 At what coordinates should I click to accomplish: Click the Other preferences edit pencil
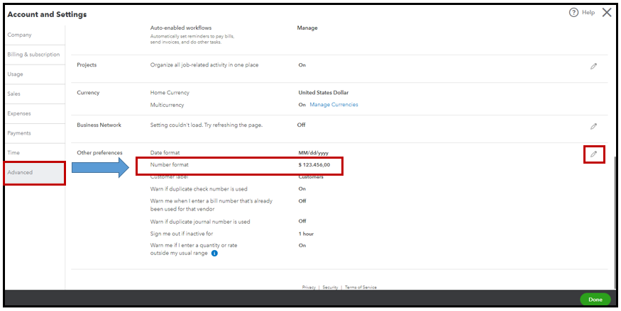[593, 154]
